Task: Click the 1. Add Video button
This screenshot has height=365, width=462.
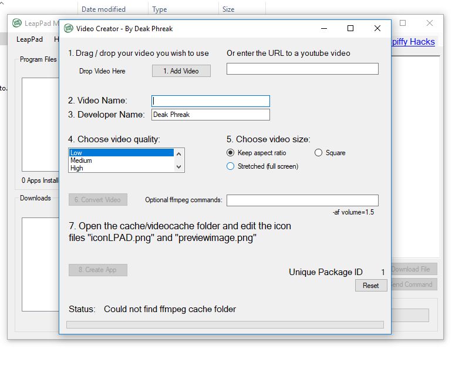Action: 181,71
